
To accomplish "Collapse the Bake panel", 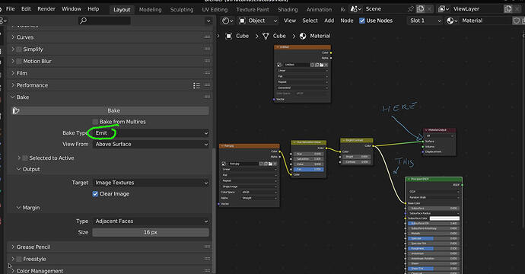I will [x=13, y=97].
